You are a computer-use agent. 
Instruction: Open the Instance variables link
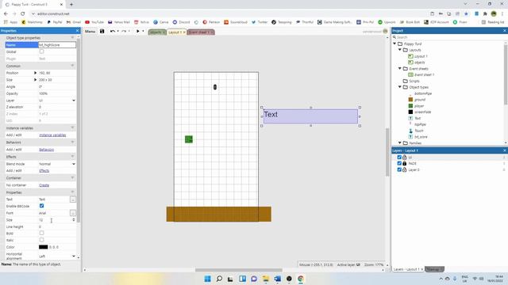[x=52, y=135]
